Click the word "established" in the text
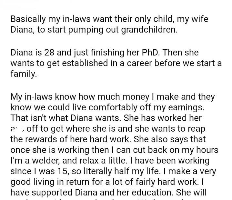 [x=80, y=63]
